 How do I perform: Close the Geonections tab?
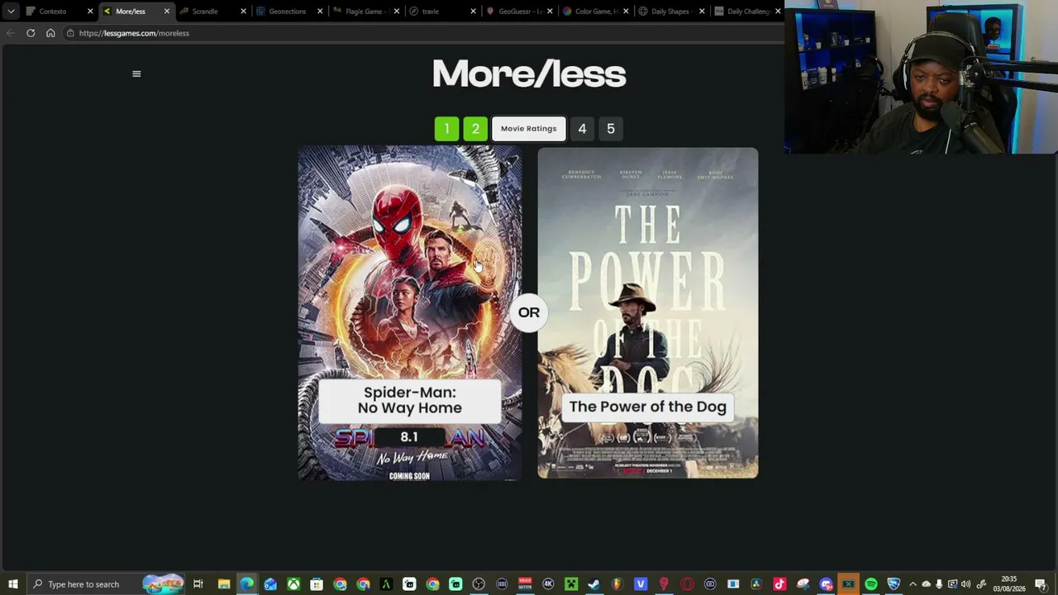320,12
